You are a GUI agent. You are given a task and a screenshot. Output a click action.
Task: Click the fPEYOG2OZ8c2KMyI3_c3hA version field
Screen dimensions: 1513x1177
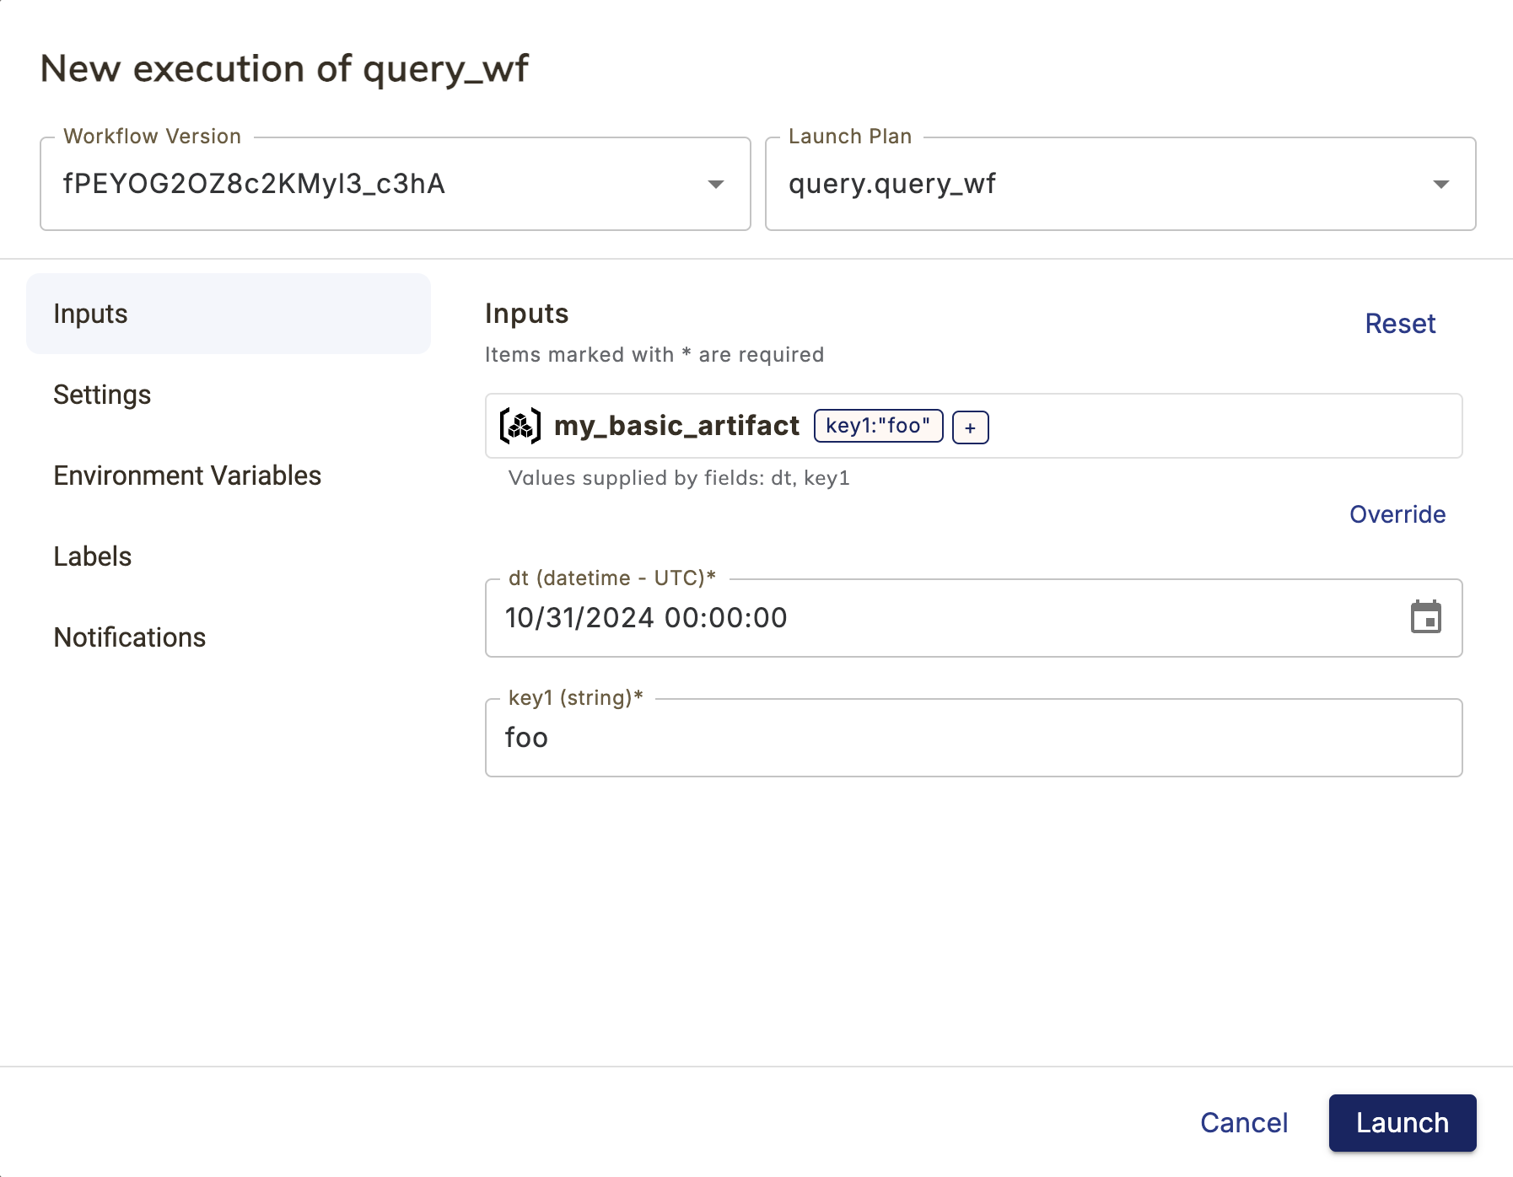tap(337, 183)
